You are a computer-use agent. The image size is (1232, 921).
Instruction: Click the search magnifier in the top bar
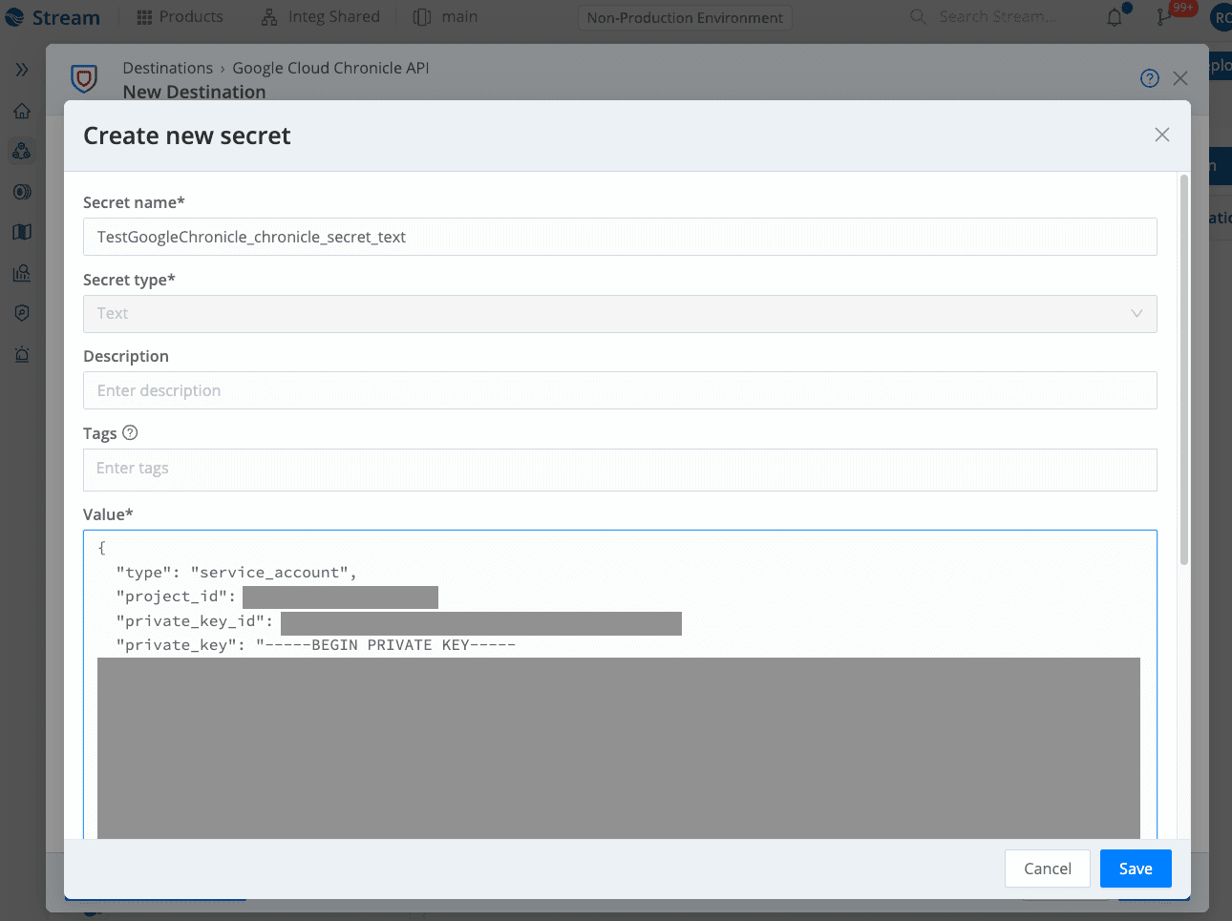pyautogui.click(x=917, y=16)
